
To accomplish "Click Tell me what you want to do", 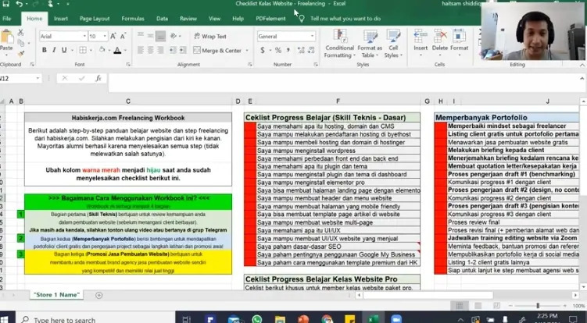I will (x=345, y=18).
